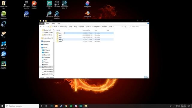Select the Cisco desktop shortcut icon
This screenshot has height=108, width=192.
pyautogui.click(x=4, y=24)
